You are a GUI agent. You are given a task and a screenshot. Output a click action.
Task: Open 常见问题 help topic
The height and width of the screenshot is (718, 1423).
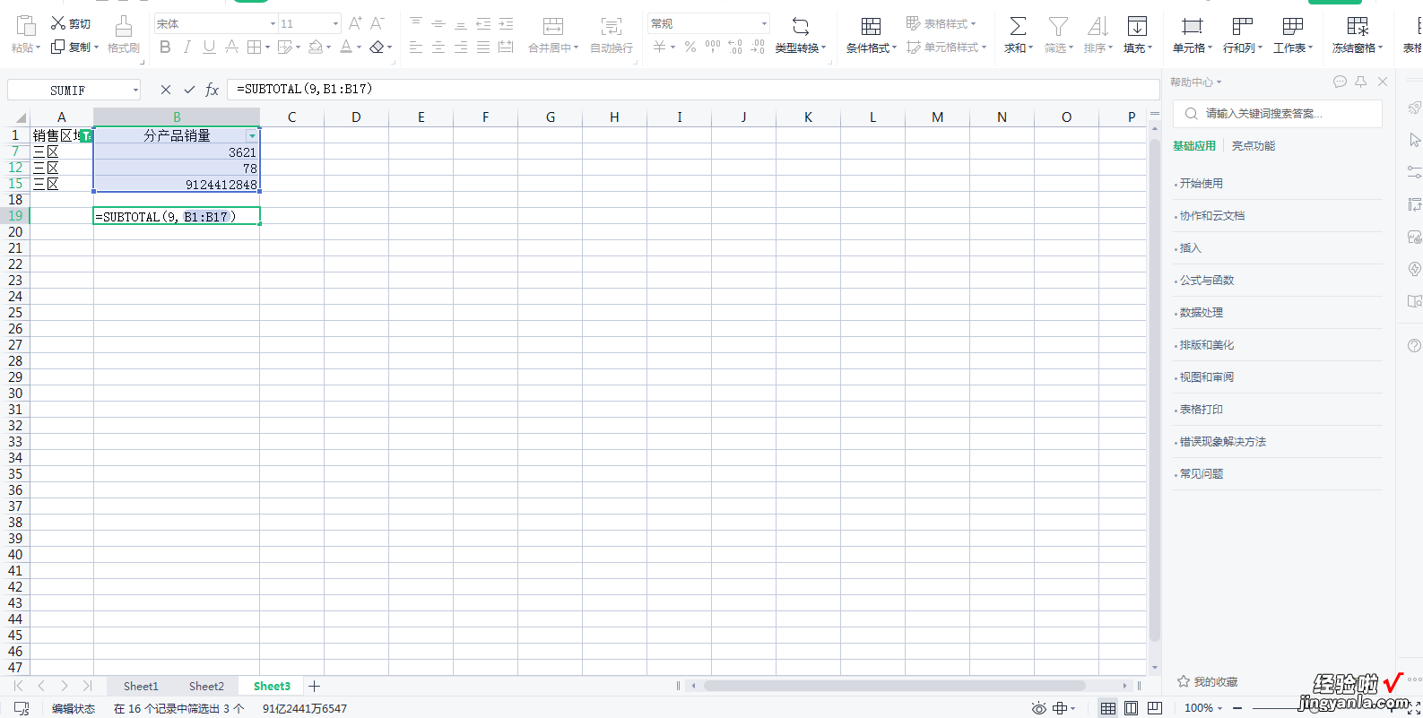(1202, 474)
